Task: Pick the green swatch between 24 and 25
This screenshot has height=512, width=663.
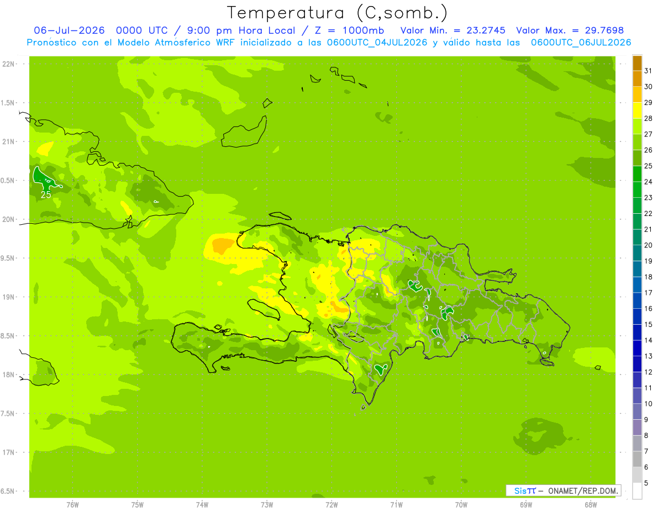Action: 637,174
